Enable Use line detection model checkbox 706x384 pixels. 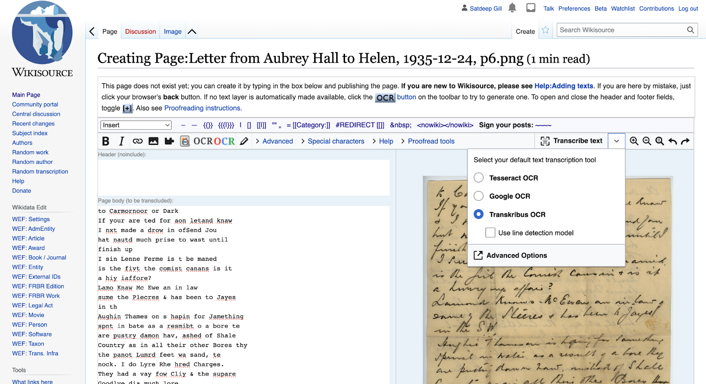click(x=490, y=233)
